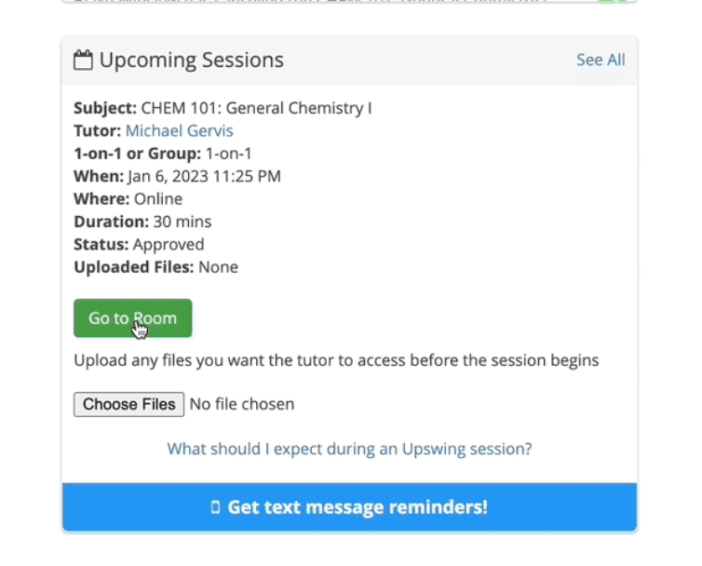The height and width of the screenshot is (566, 702).
Task: Click the Upcoming Sessions heading text
Action: pos(191,61)
